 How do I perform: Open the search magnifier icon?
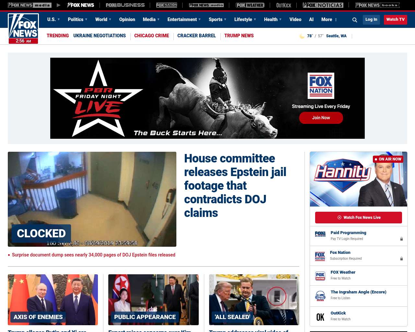pos(355,20)
